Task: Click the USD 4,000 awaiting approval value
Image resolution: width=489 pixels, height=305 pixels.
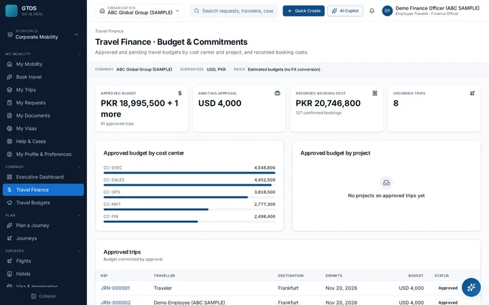Action: pos(219,103)
